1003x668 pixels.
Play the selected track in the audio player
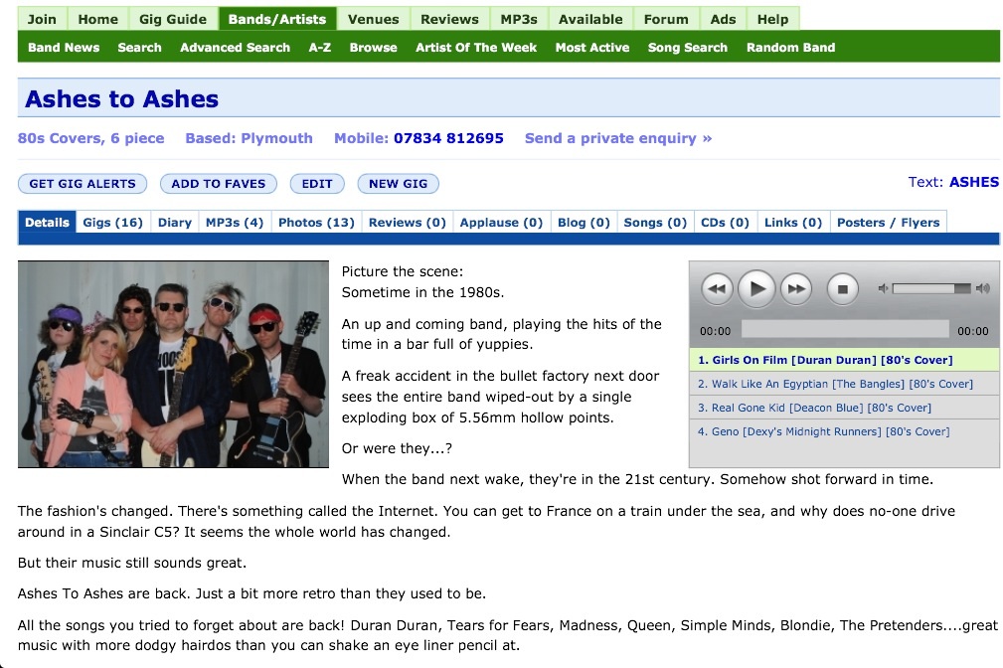pos(756,288)
